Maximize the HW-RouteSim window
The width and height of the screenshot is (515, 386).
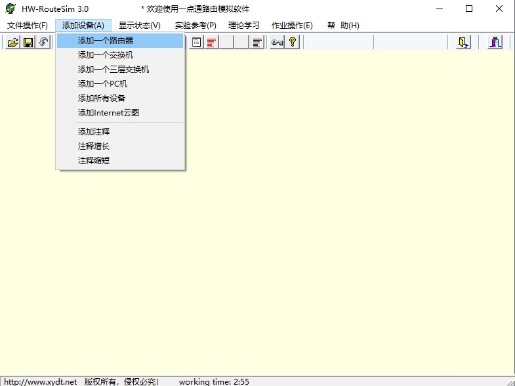click(469, 9)
